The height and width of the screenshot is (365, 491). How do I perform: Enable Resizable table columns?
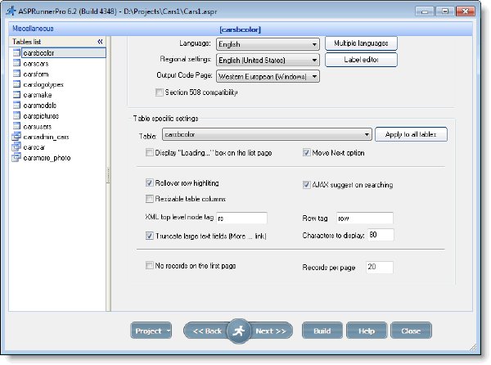click(150, 199)
